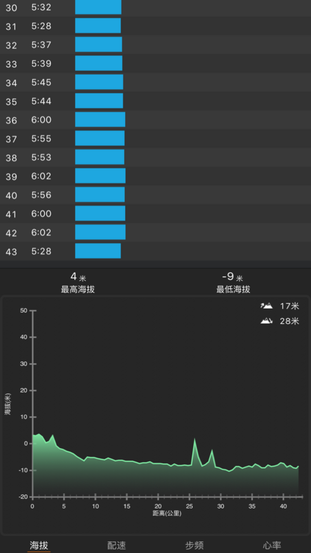Tap the 17米 ascent label
The height and width of the screenshot is (553, 311).
(289, 306)
